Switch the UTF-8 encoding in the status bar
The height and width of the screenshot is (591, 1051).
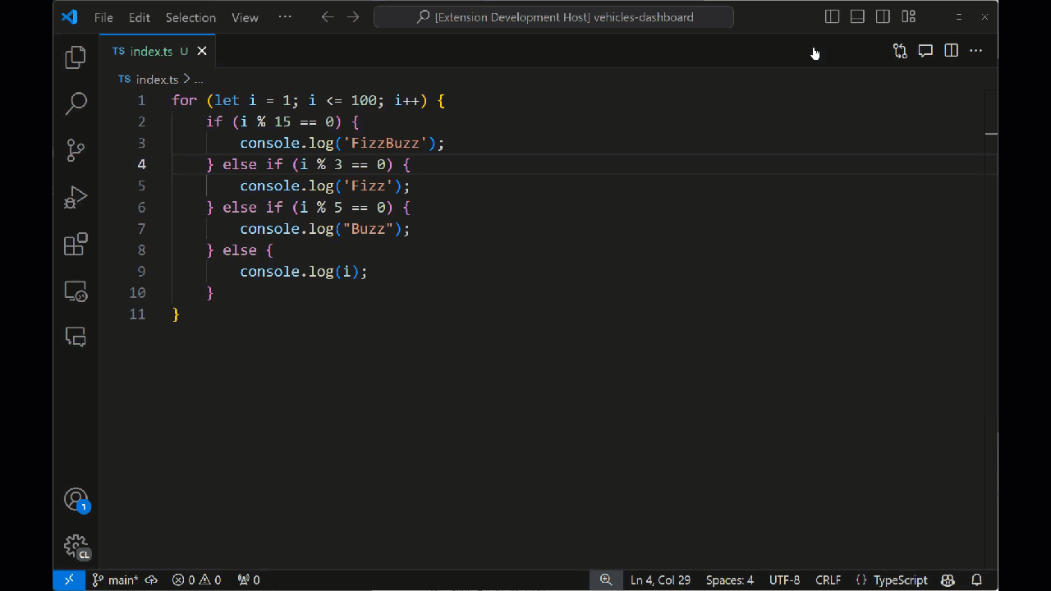click(784, 580)
